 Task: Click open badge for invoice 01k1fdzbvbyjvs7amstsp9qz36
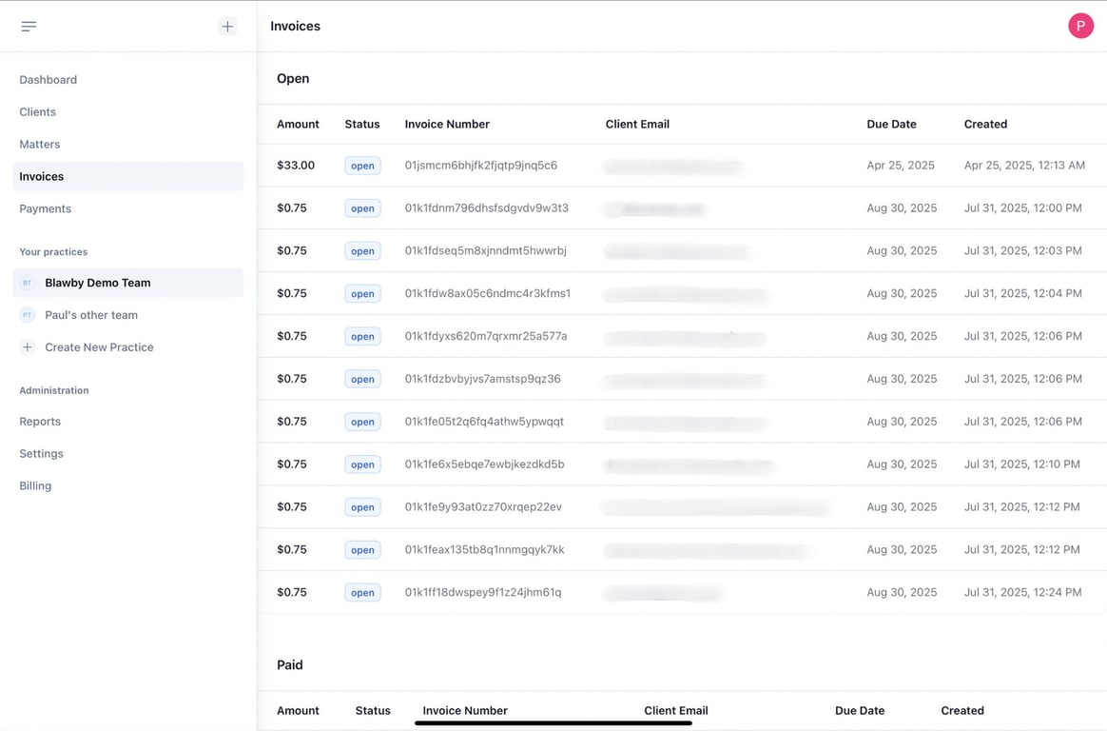coord(362,379)
